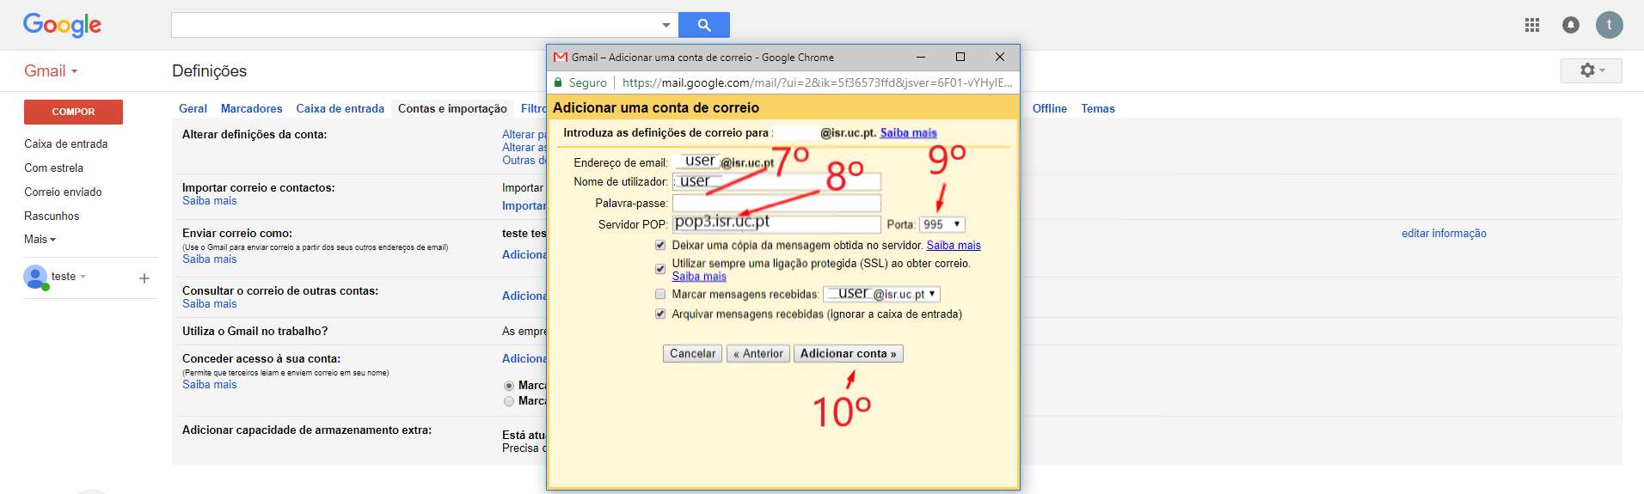Click the Palavra-passe field

coord(776,204)
